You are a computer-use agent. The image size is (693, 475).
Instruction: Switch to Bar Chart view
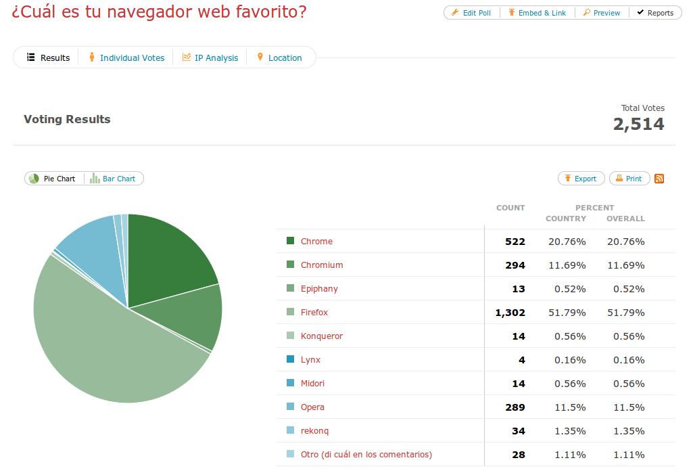click(x=114, y=179)
